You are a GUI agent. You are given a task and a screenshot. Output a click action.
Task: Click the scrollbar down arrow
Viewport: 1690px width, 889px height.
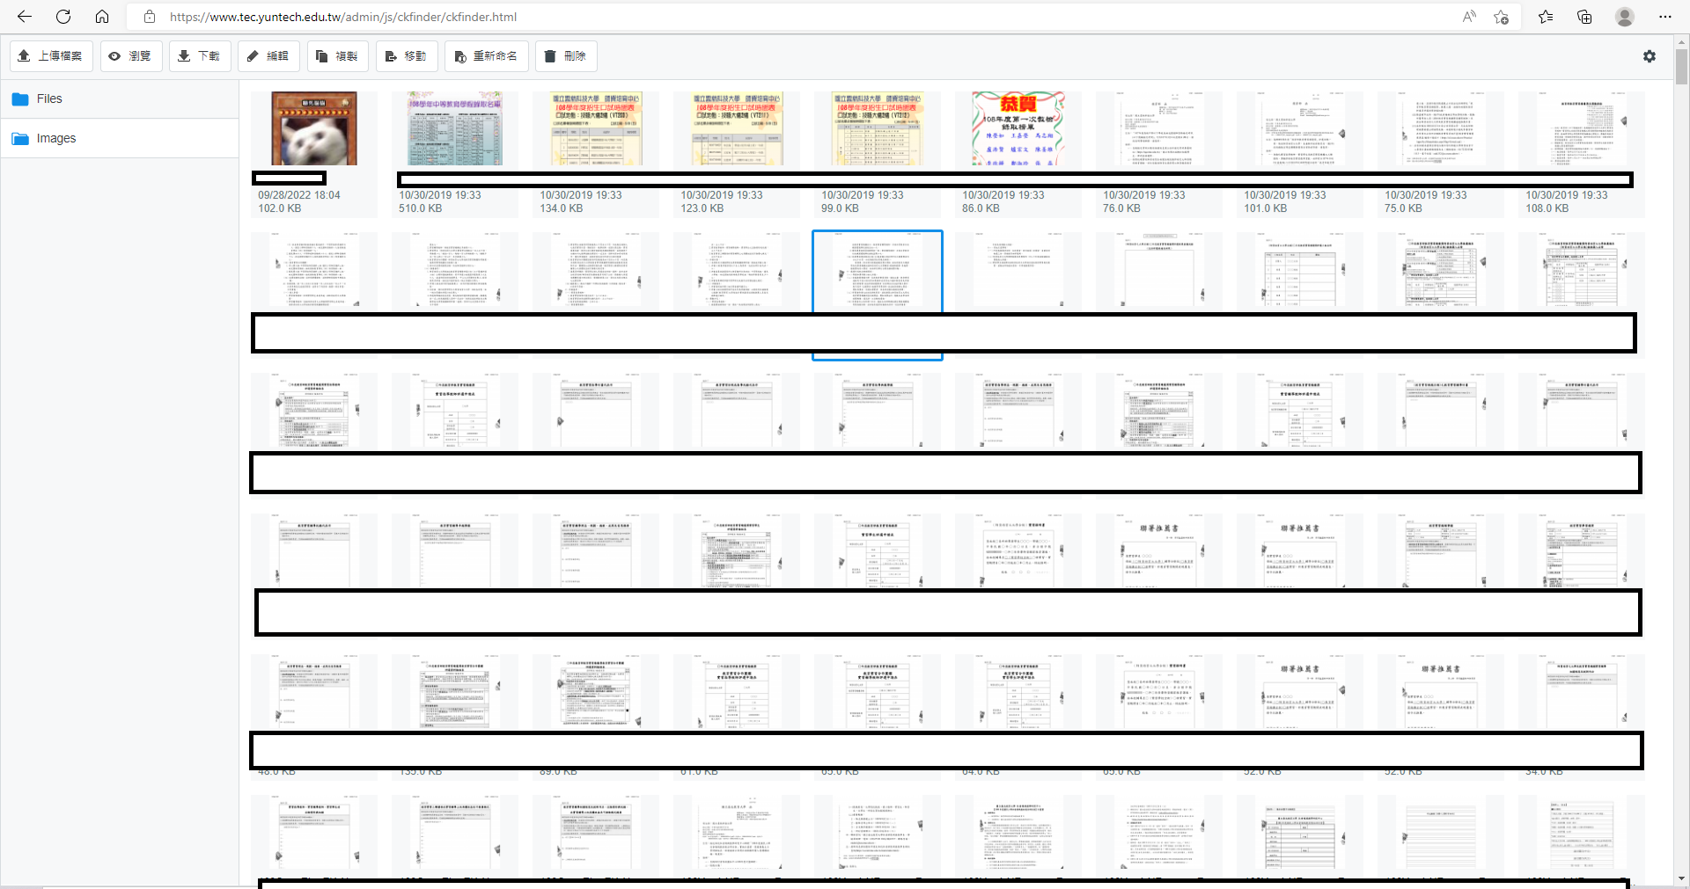[1681, 878]
